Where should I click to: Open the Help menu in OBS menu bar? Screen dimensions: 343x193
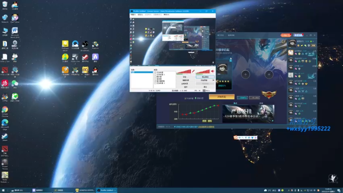coord(166,15)
